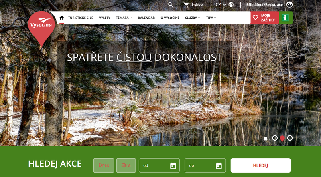The width and height of the screenshot is (321, 177).
Task: Open the Kalendář menu item
Action: tap(146, 18)
